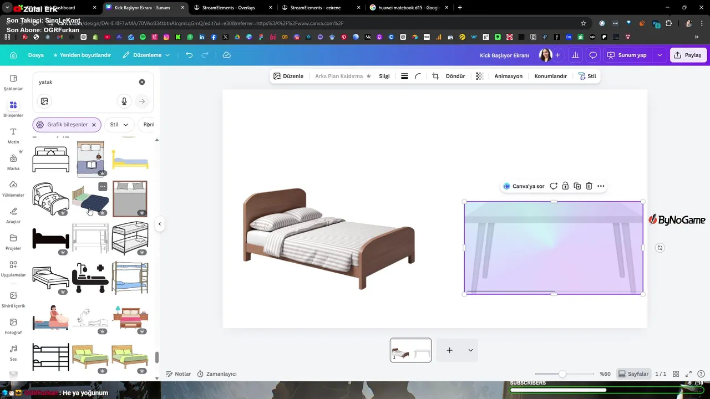Image resolution: width=710 pixels, height=399 pixels.
Task: Click the Animasyon button
Action: tap(509, 76)
